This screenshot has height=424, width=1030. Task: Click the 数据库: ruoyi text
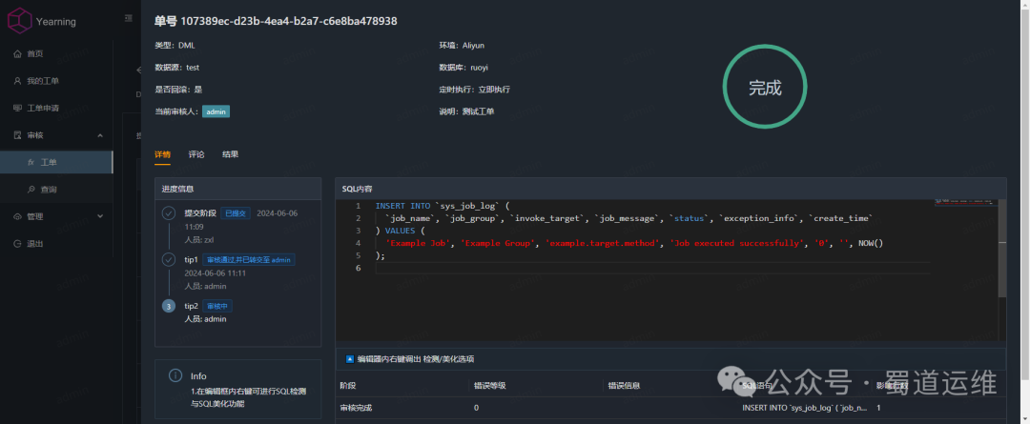coord(463,67)
